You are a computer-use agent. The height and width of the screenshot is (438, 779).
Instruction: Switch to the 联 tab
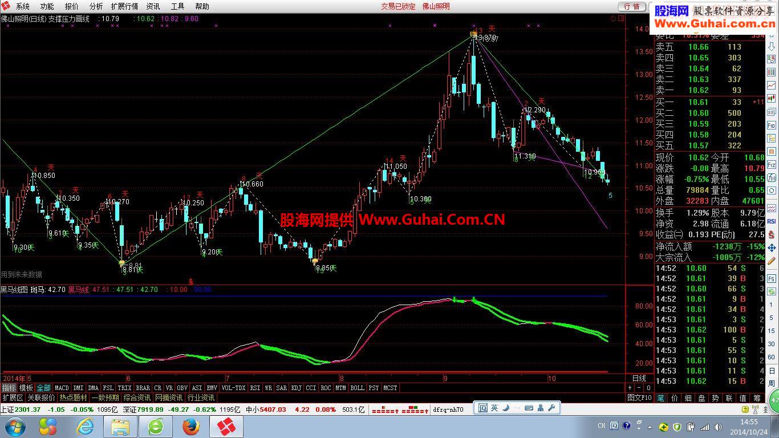pos(729,398)
